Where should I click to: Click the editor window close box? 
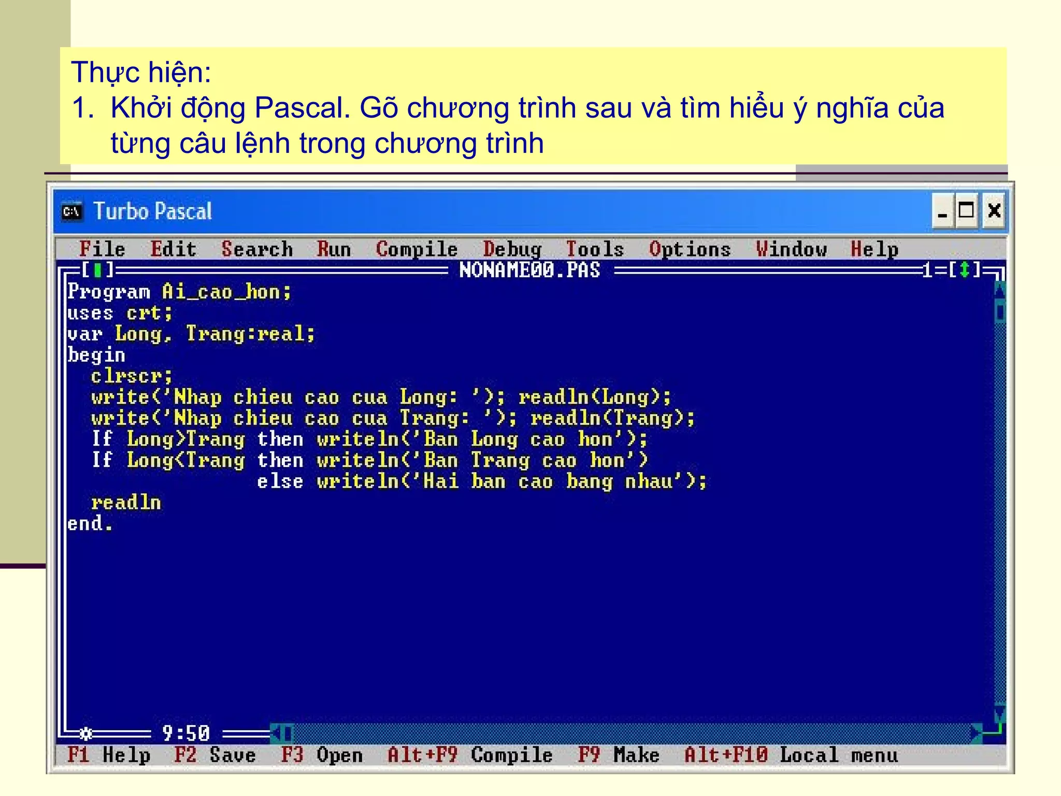[97, 270]
